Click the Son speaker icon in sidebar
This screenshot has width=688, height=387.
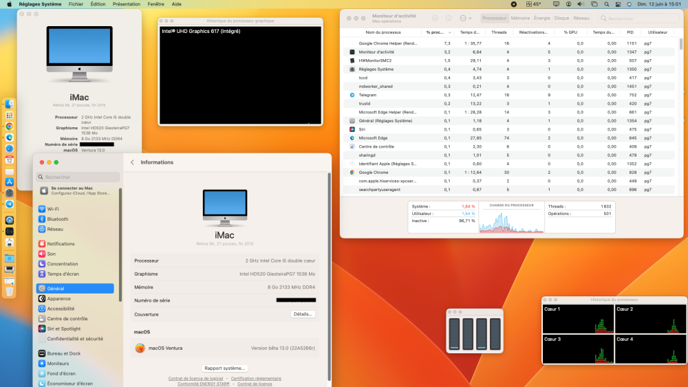pos(42,254)
